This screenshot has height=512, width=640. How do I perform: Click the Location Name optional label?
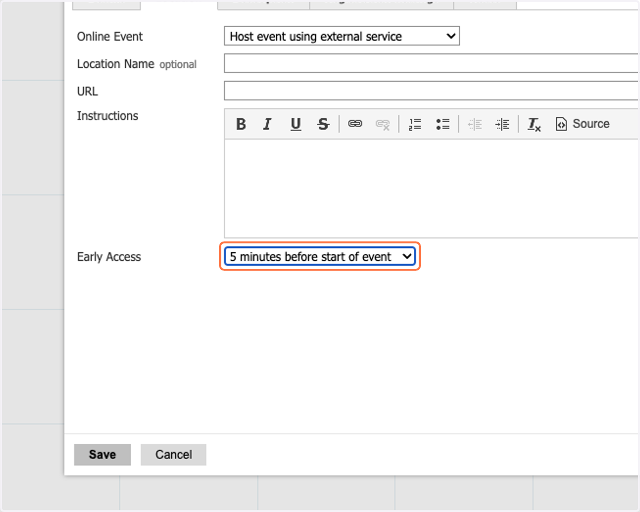pyautogui.click(x=137, y=64)
